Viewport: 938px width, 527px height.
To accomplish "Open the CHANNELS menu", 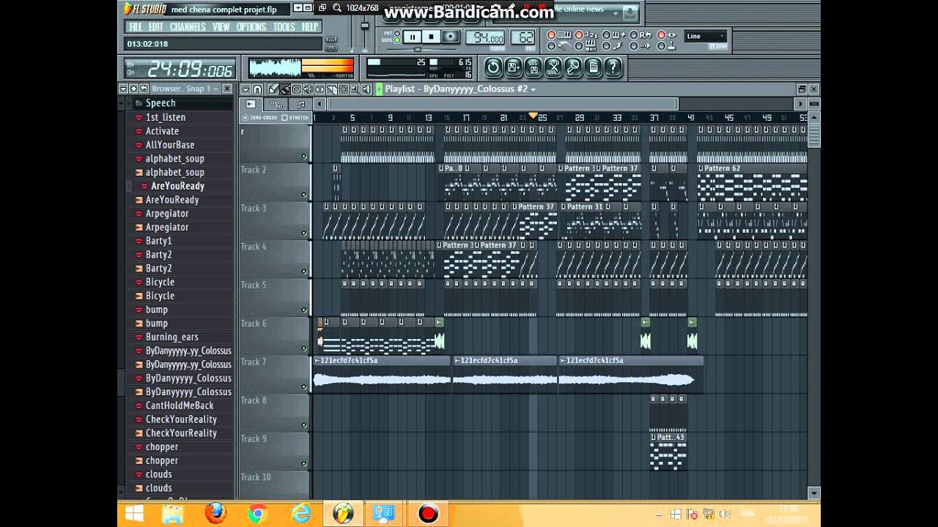I will [188, 27].
